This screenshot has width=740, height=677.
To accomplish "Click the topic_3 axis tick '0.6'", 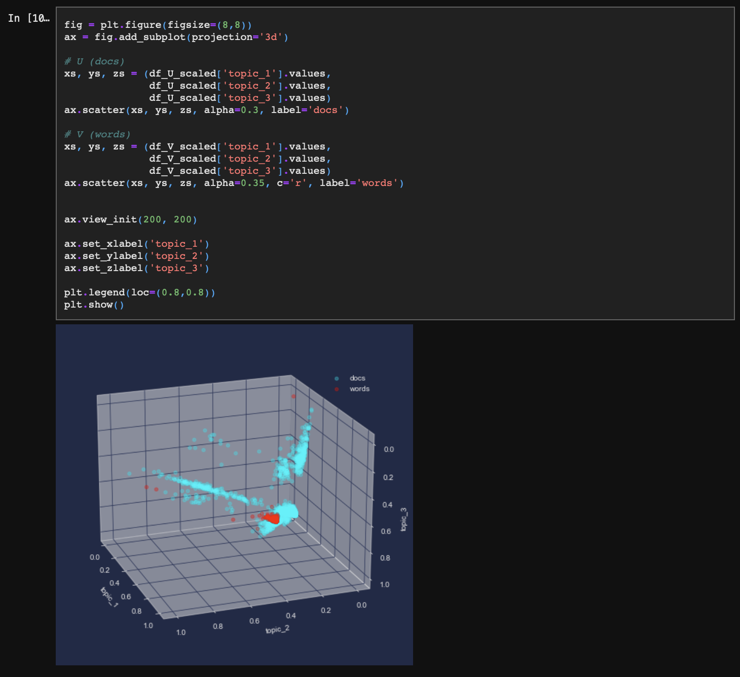I will 386,531.
